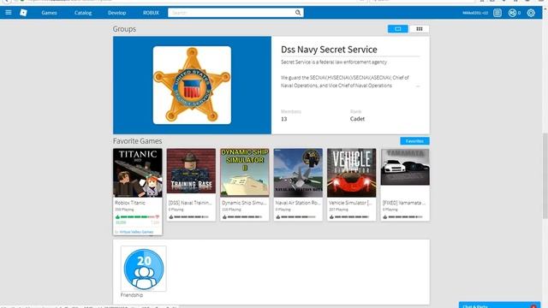Click Vehicle Simulator vote rating bar
This screenshot has width=548, height=308.
(352, 216)
